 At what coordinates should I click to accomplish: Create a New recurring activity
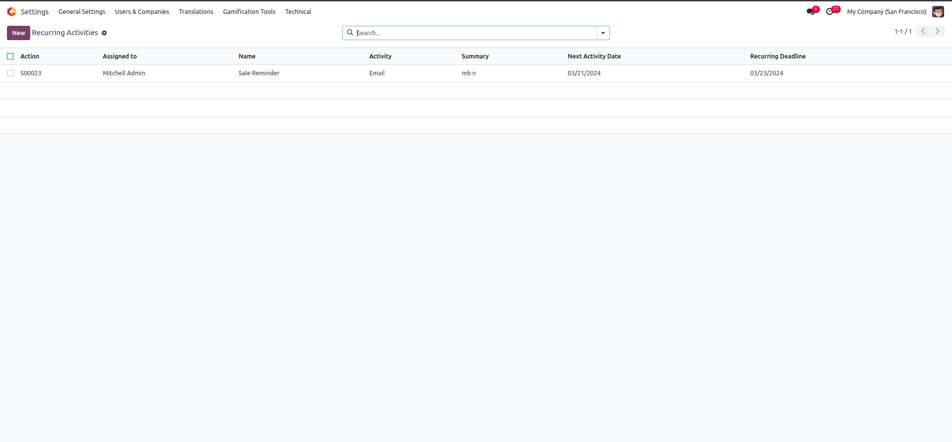click(x=18, y=33)
